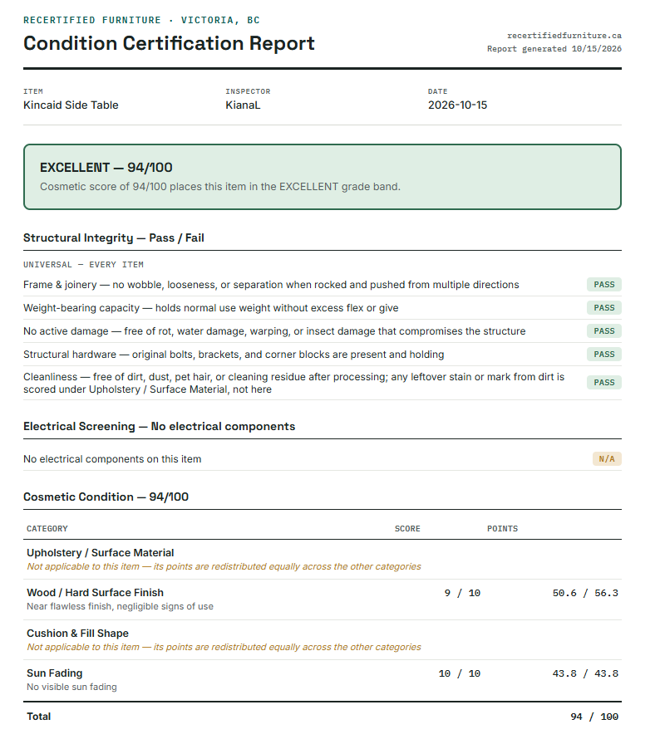Click the 'Sun Fading' category
655x739 pixels.
click(54, 673)
